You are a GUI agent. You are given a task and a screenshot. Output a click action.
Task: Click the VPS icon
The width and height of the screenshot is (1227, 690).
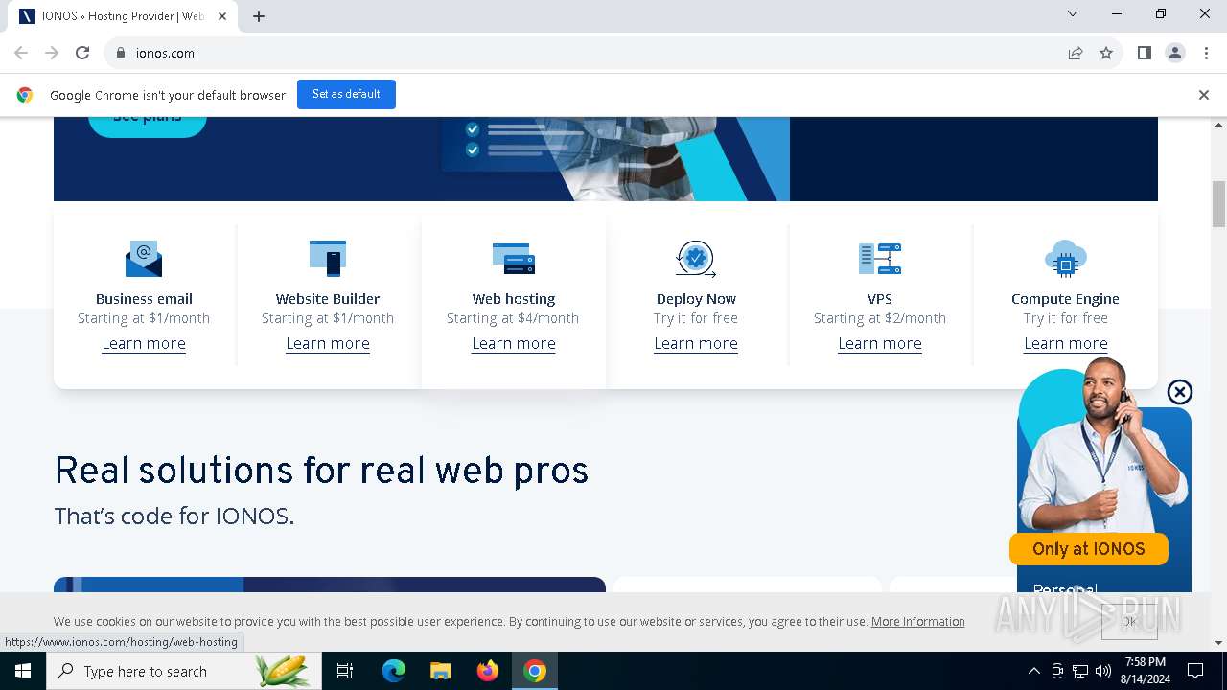[x=880, y=259]
